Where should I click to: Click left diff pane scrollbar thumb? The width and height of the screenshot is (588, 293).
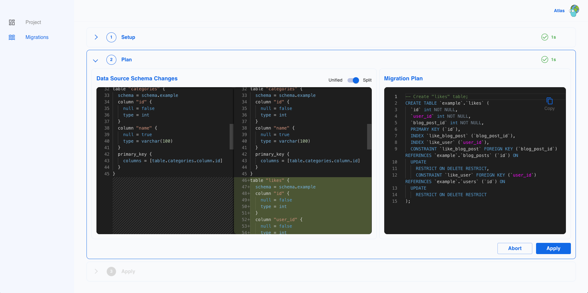pyautogui.click(x=231, y=137)
